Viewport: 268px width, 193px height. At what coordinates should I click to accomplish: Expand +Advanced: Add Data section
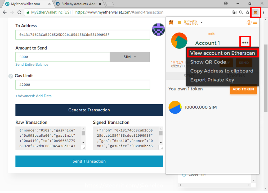[33, 96]
